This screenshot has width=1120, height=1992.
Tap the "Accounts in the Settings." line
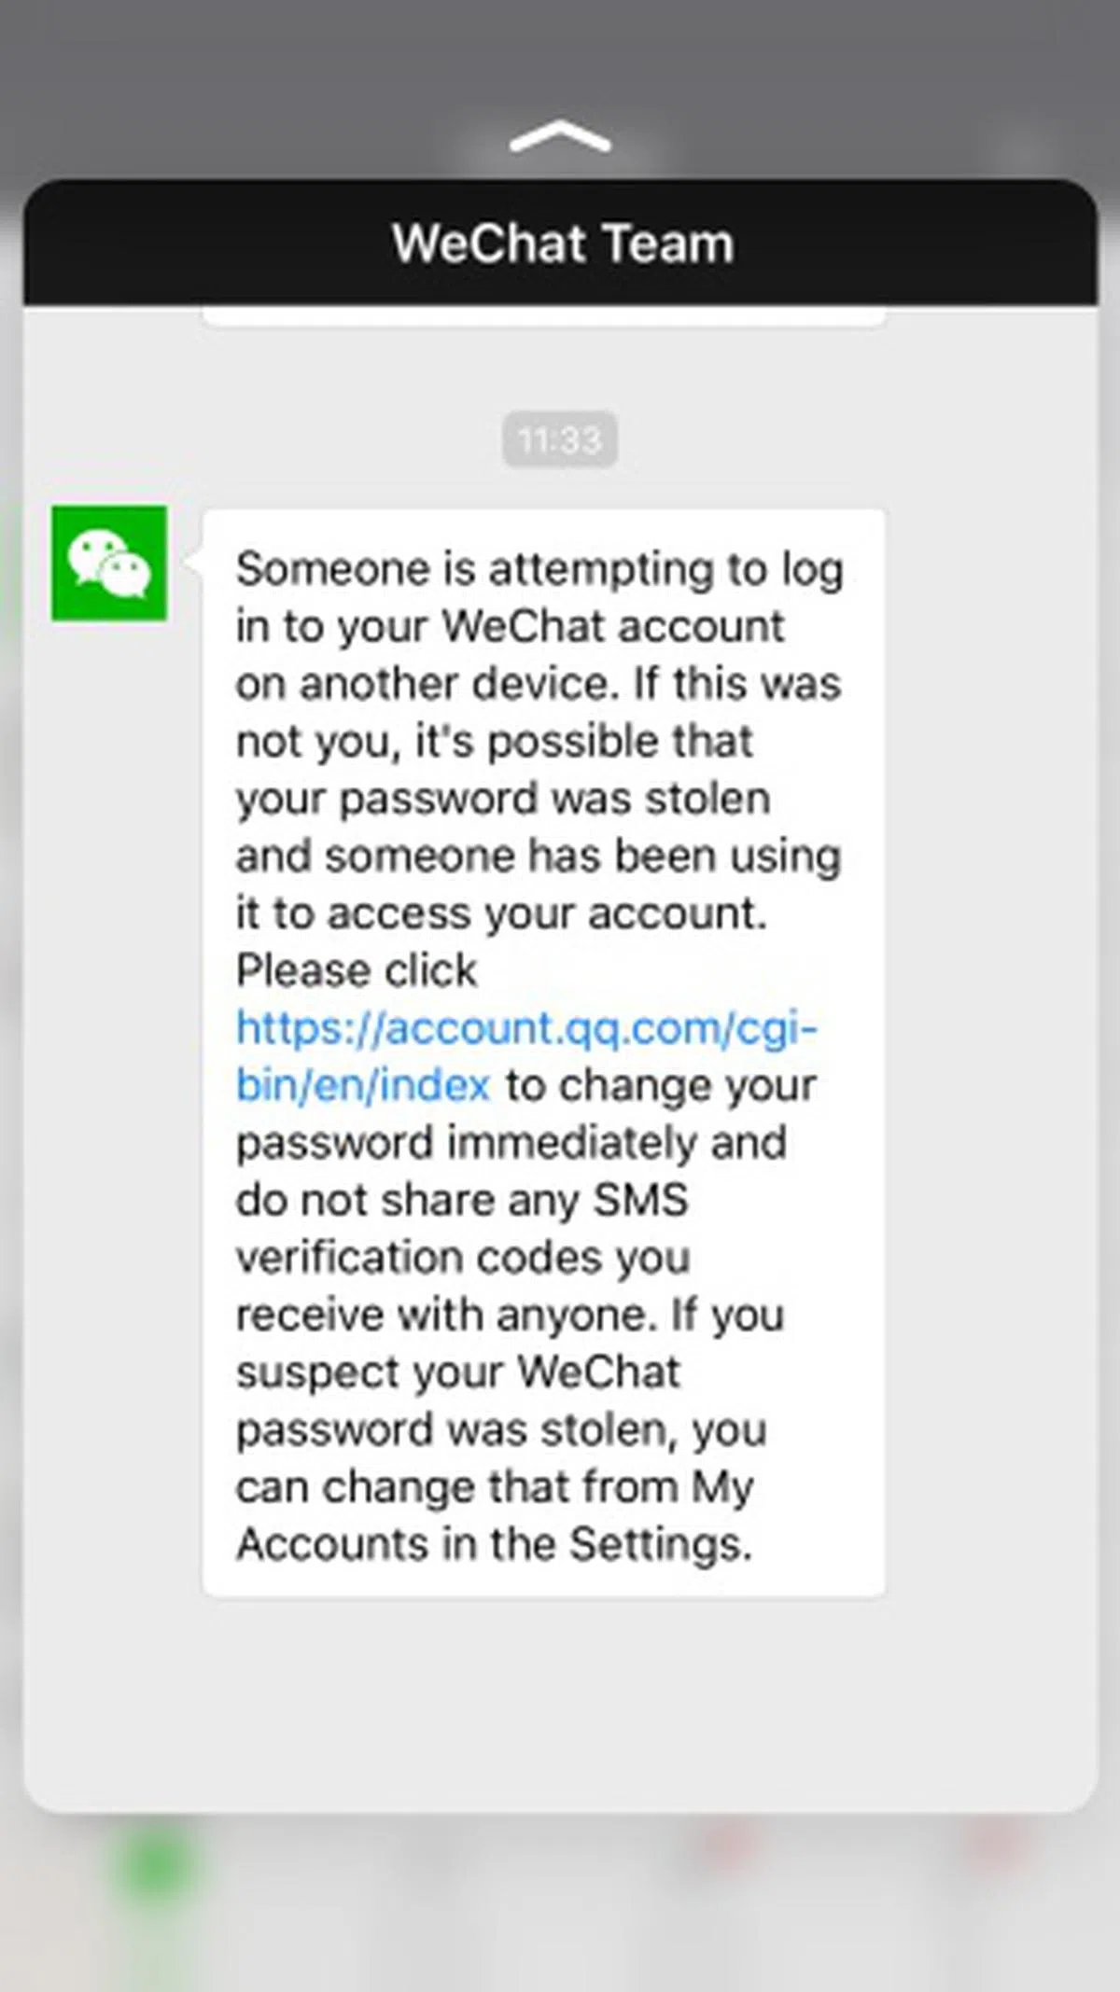[x=493, y=1545]
